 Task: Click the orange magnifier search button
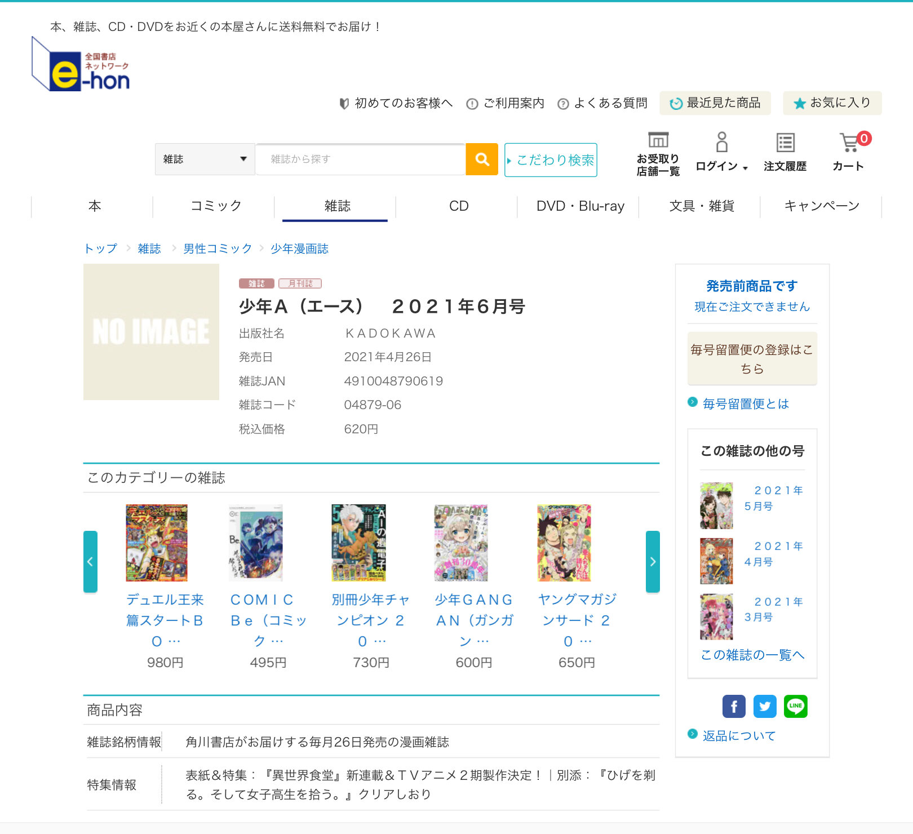pos(482,159)
